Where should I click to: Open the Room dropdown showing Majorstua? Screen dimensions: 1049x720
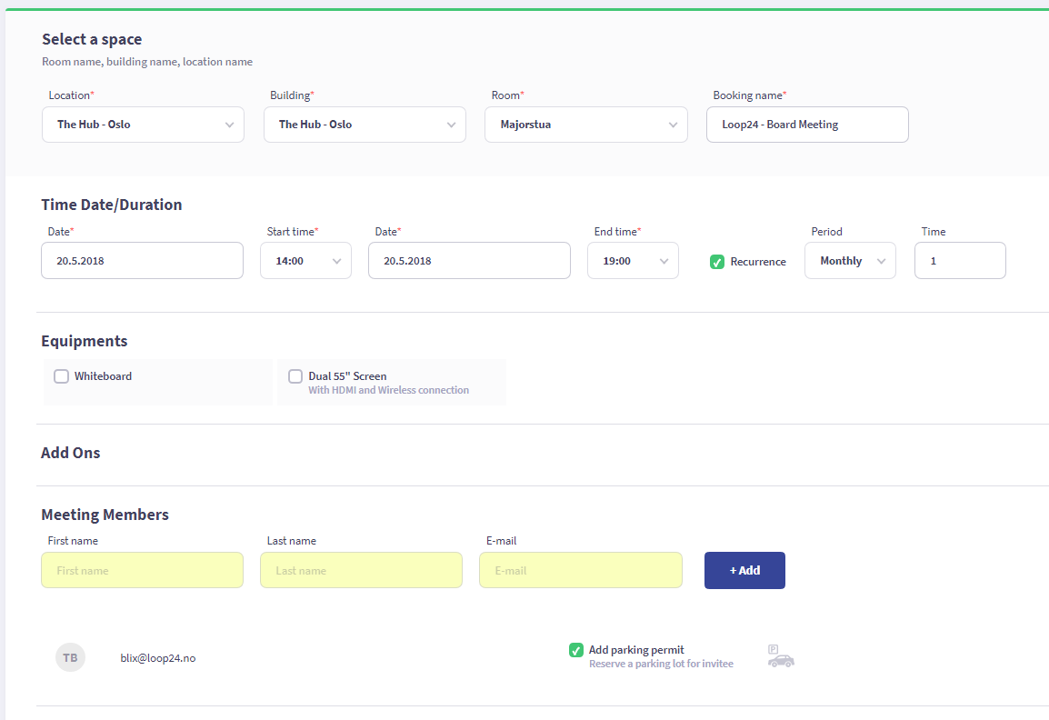(x=586, y=125)
